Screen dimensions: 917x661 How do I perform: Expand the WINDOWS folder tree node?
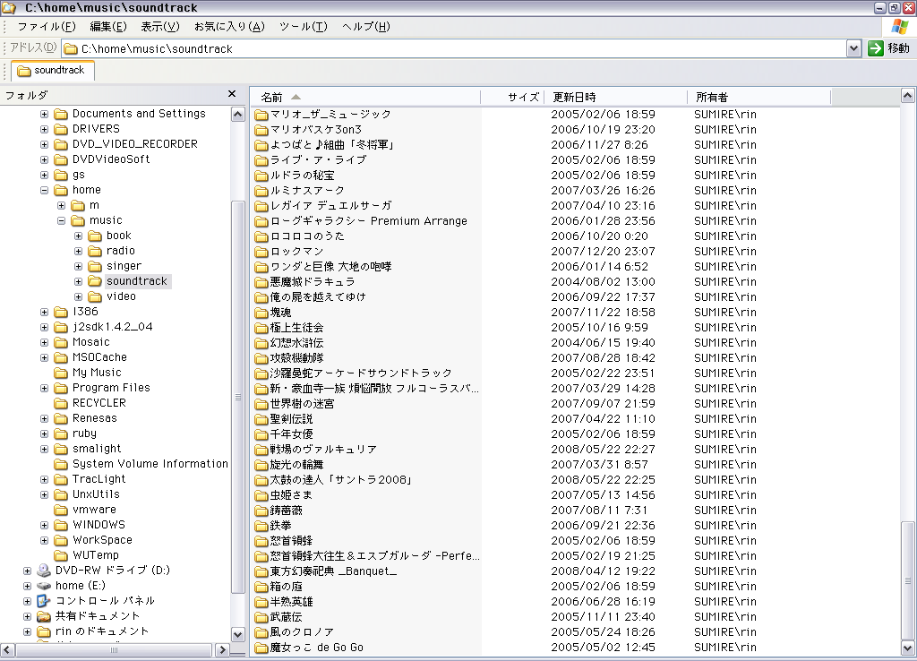[45, 525]
